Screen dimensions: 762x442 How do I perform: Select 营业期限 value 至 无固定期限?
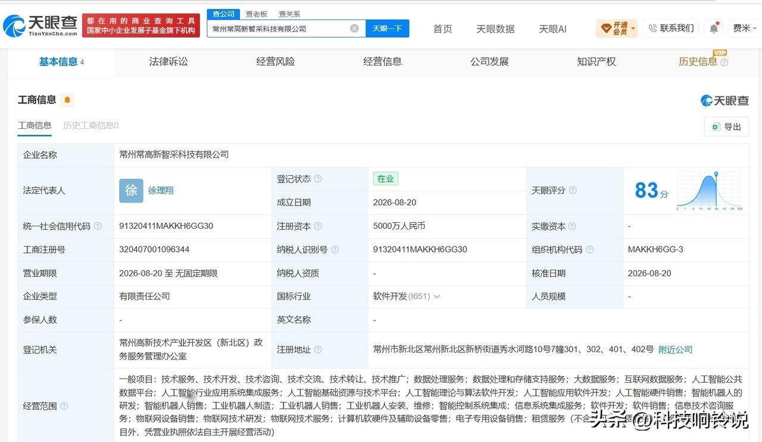(x=168, y=273)
